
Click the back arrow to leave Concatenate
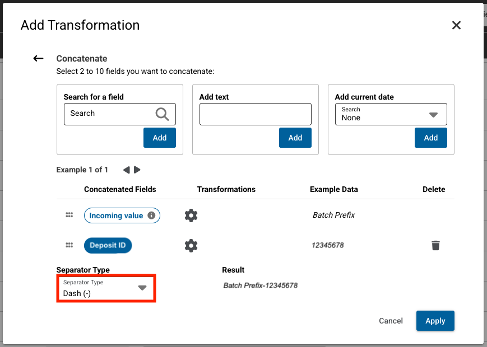pos(38,58)
